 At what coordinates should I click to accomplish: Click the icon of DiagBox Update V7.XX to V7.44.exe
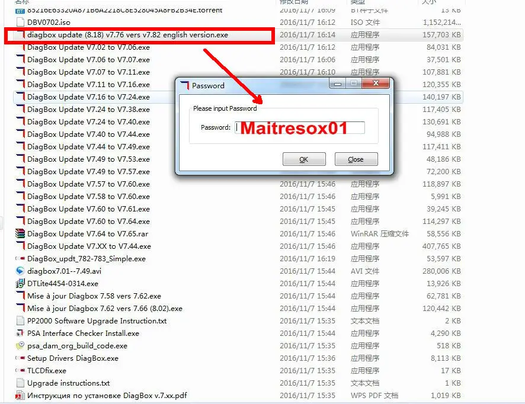point(20,246)
